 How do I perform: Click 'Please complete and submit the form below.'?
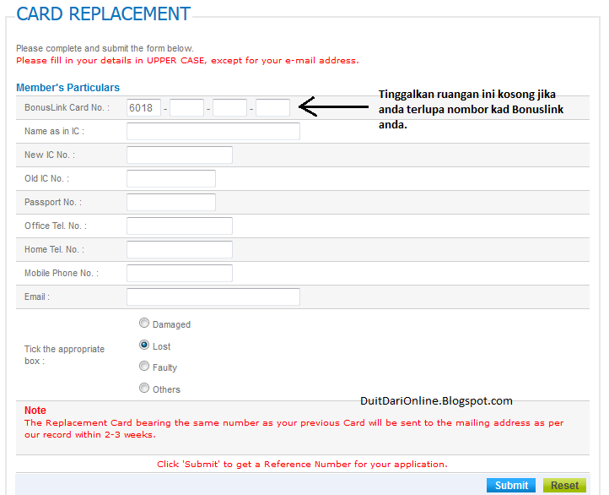click(x=105, y=49)
